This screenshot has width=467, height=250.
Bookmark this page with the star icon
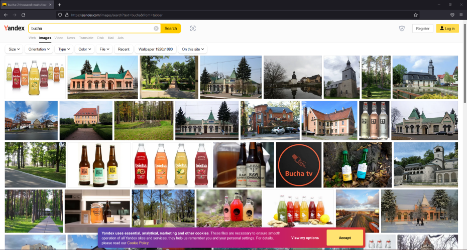415,15
